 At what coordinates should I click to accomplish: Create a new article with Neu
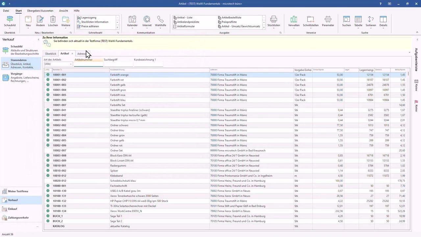pyautogui.click(x=28, y=22)
